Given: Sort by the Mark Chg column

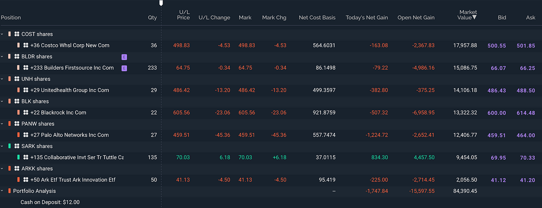Looking at the screenshot, I should [x=274, y=17].
